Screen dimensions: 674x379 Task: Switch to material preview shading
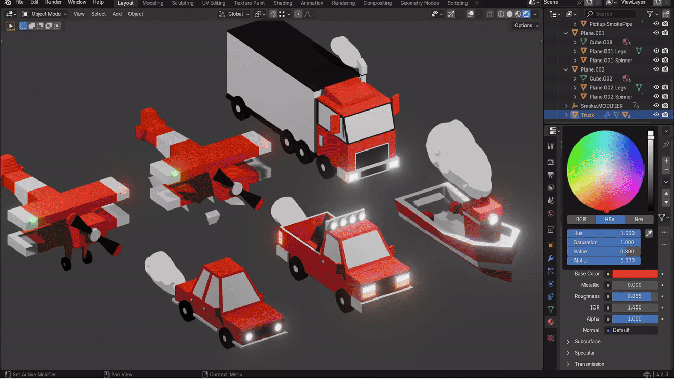(518, 14)
